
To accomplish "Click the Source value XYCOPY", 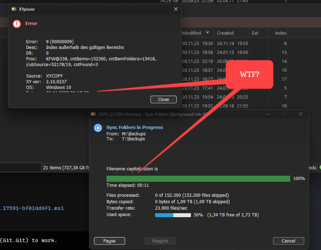I will [54, 76].
